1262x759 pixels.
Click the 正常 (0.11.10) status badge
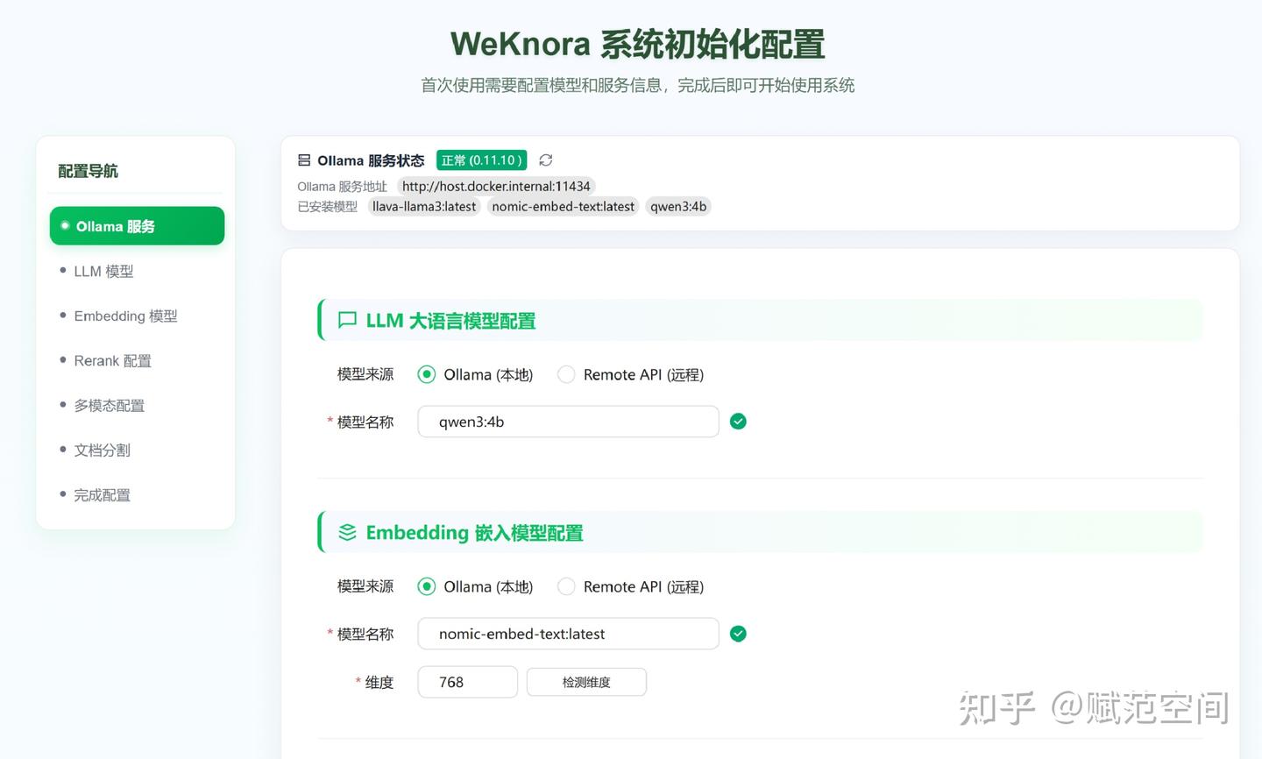481,160
